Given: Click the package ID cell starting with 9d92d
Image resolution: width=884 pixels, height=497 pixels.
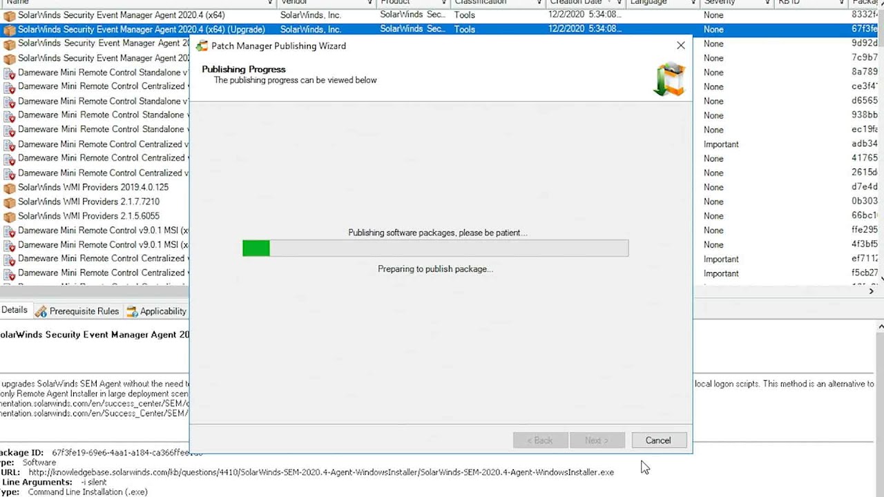Looking at the screenshot, I should coord(865,43).
